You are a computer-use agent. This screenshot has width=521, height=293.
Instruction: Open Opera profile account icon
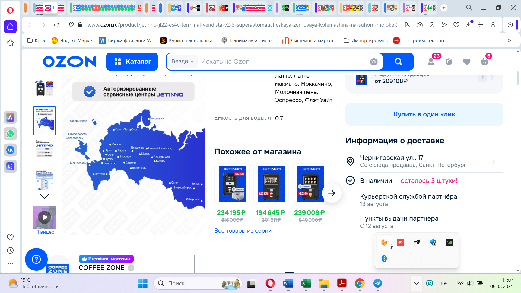pos(493,25)
